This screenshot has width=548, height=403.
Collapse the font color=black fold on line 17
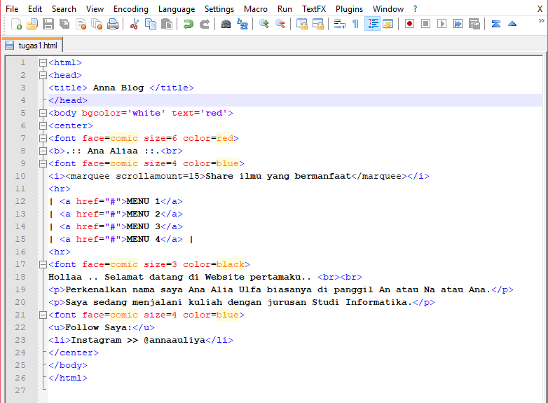[x=43, y=264]
